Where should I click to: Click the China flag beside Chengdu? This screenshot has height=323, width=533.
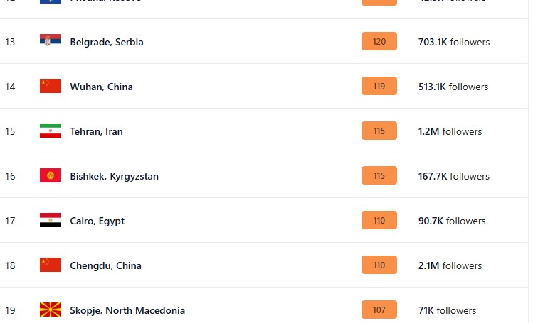pyautogui.click(x=51, y=265)
